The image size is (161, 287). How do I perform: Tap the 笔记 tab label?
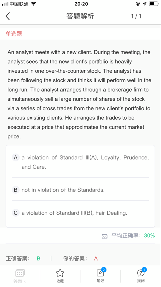[x=100, y=281]
